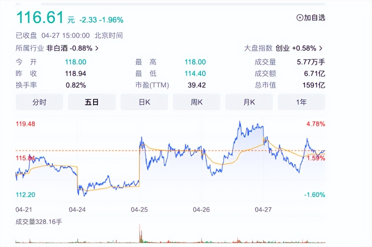
Task: Click the plus icon beside 加自选
Action: click(x=300, y=18)
